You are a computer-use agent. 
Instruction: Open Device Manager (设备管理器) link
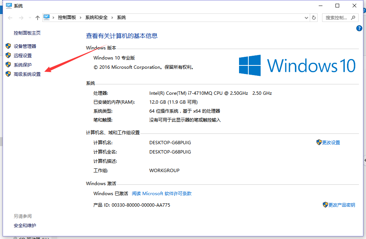25,46
